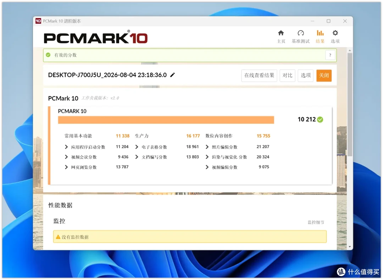Expand 应用程序启动分数 details

[66, 147]
